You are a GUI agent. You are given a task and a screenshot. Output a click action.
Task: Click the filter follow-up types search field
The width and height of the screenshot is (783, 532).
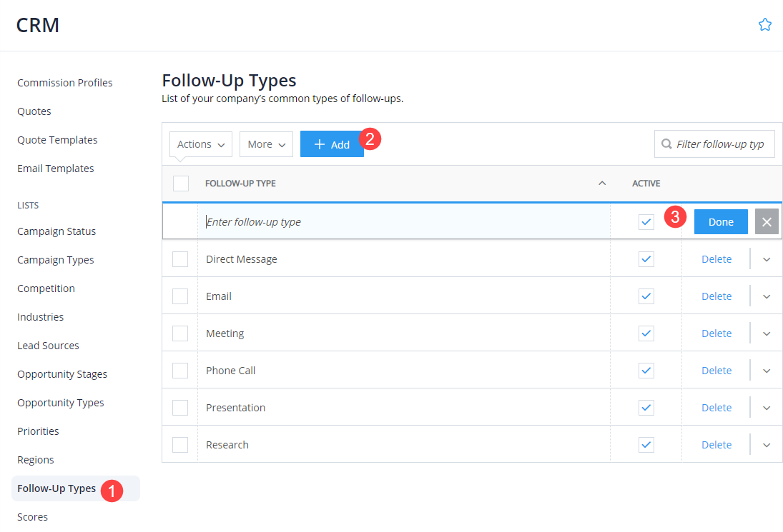pos(715,144)
